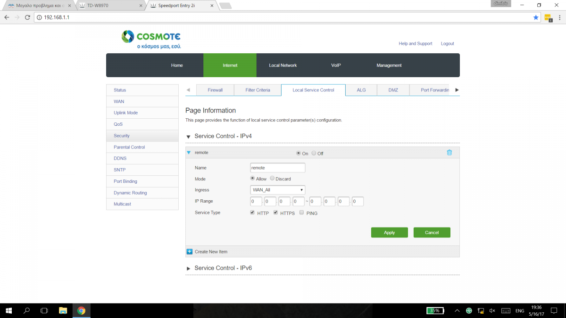This screenshot has height=318, width=566.
Task: Open battery status showing 35%
Action: pyautogui.click(x=435, y=311)
